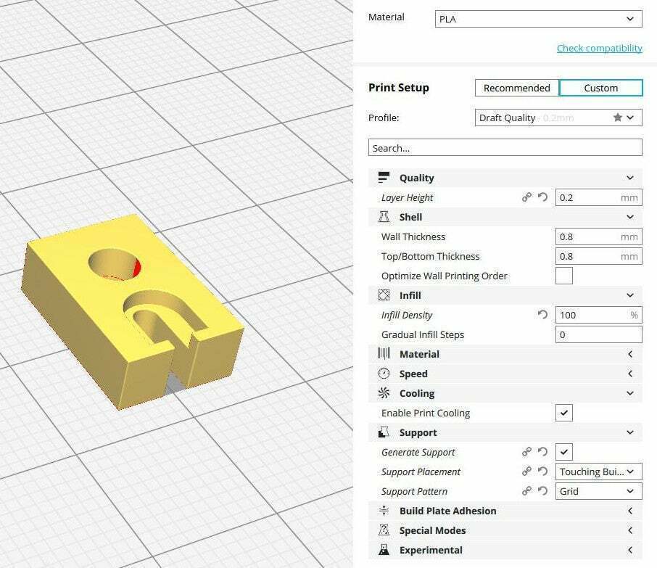The height and width of the screenshot is (568, 657).
Task: Expand the Experimental section chevron
Action: 629,550
